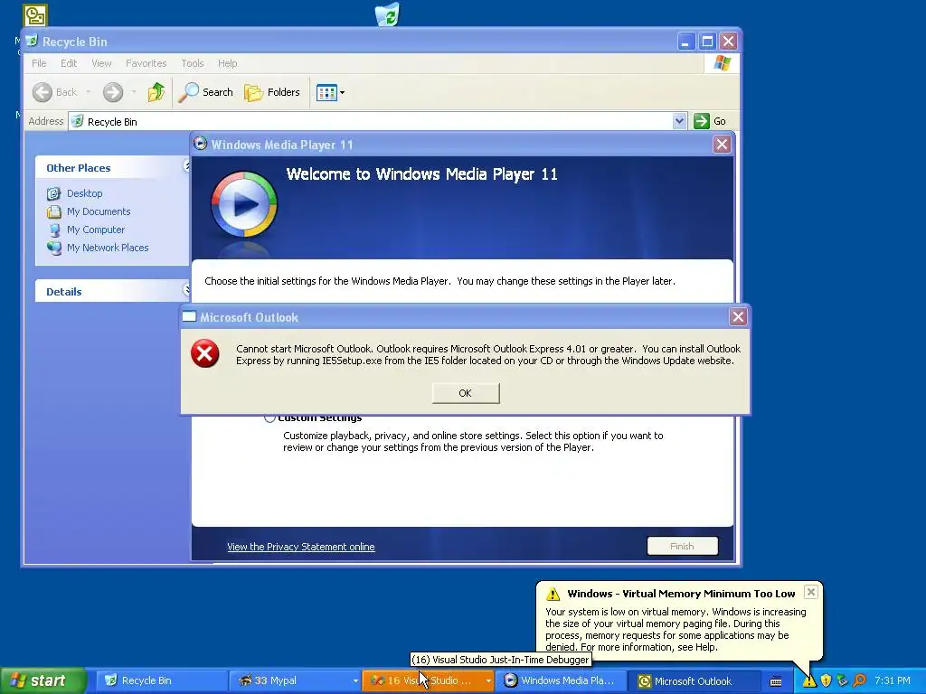Switch to Windows Media Player taskbar button
Image resolution: width=926 pixels, height=694 pixels.
coord(561,680)
